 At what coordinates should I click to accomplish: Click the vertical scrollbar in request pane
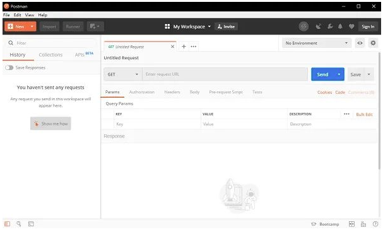pyautogui.click(x=379, y=111)
